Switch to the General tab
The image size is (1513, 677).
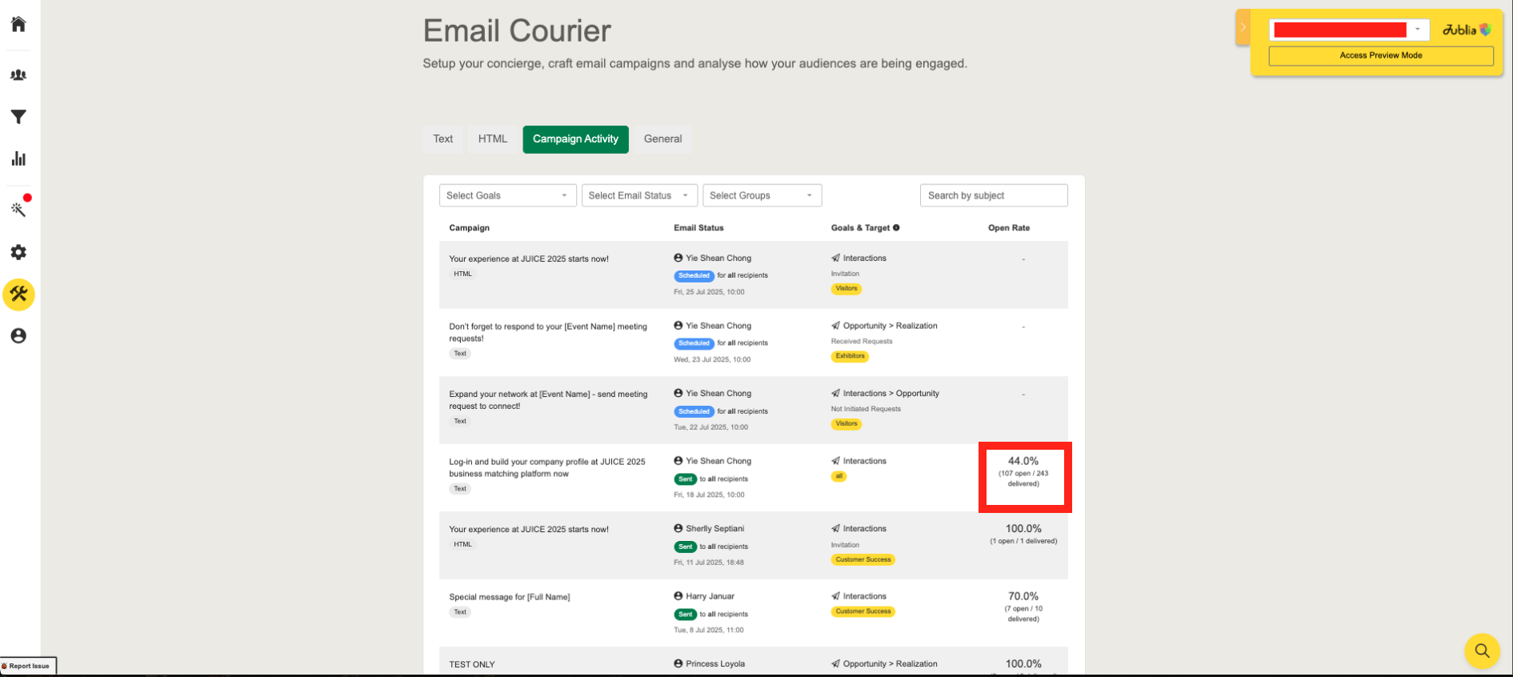pos(663,139)
